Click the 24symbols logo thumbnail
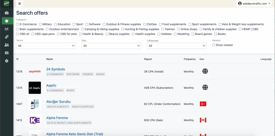The height and width of the screenshot is (136, 275). [35, 72]
